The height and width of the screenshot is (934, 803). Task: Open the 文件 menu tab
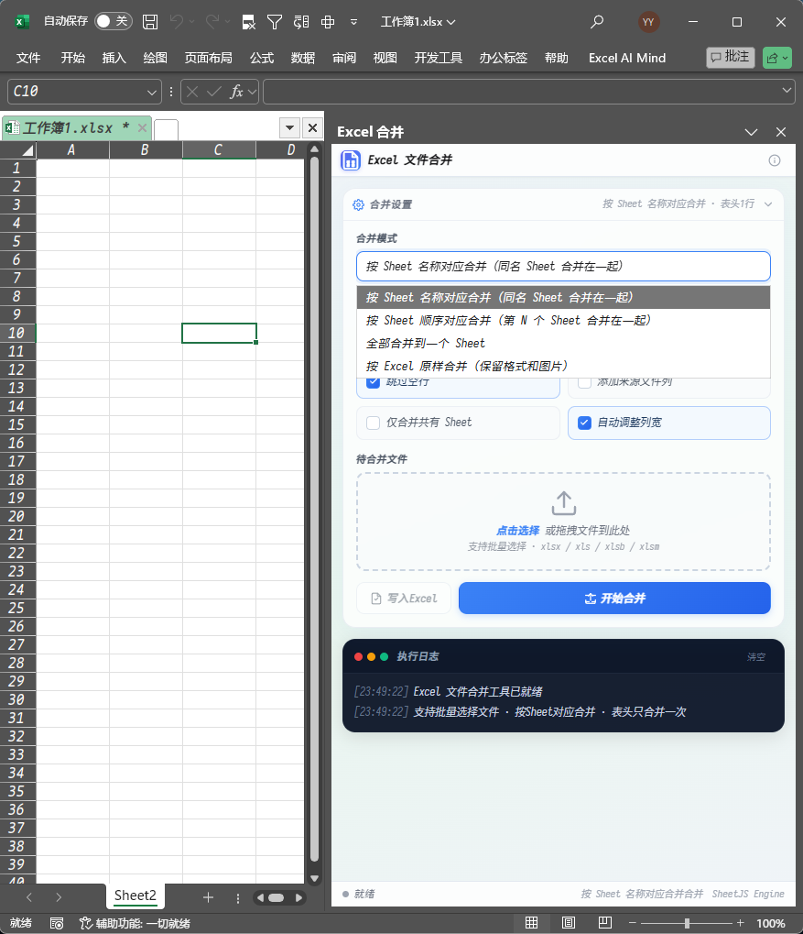click(x=28, y=58)
